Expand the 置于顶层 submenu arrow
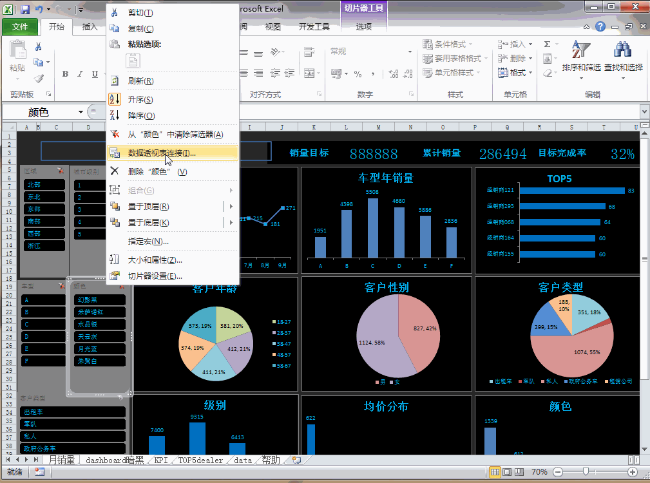This screenshot has width=650, height=483. [231, 206]
